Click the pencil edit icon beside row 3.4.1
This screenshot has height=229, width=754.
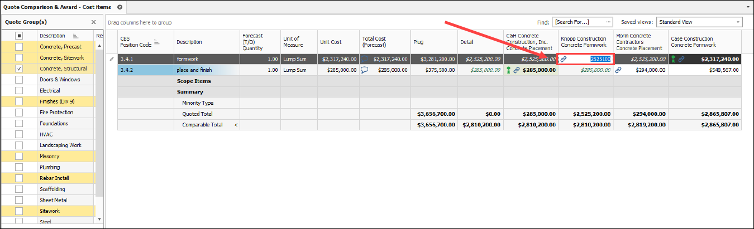[112, 59]
